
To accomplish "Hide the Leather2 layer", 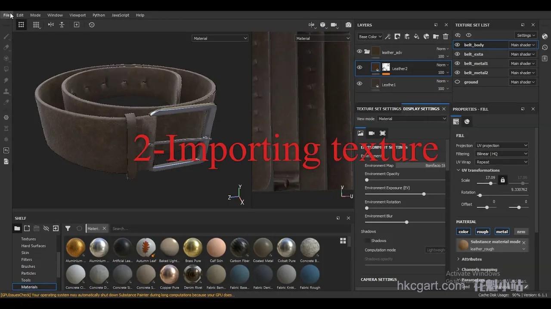I will coord(359,67).
